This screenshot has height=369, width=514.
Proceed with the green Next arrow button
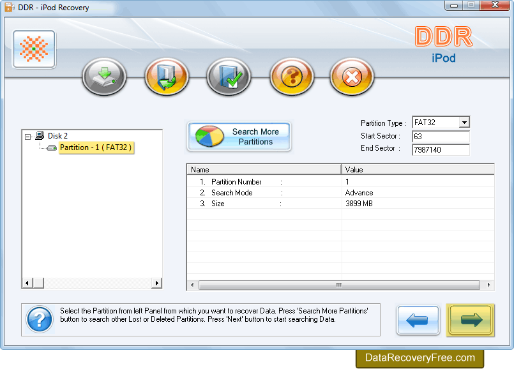pos(471,320)
